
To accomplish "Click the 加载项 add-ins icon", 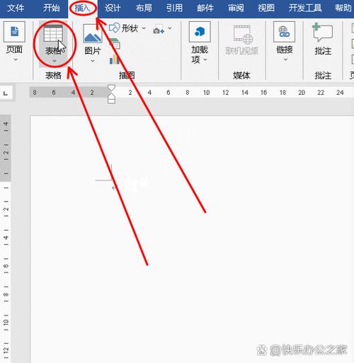I will [x=200, y=32].
